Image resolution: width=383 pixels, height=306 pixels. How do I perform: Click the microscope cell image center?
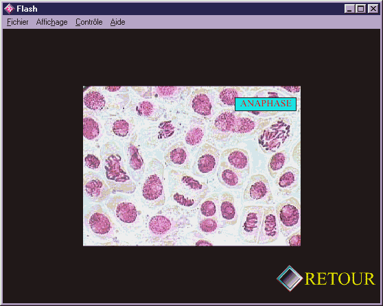click(x=191, y=166)
